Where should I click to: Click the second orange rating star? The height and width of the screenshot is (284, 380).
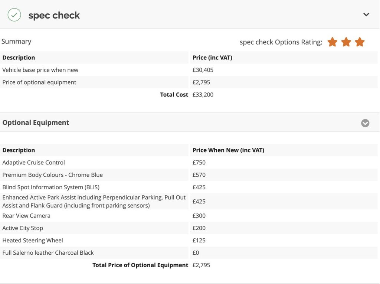(x=346, y=42)
